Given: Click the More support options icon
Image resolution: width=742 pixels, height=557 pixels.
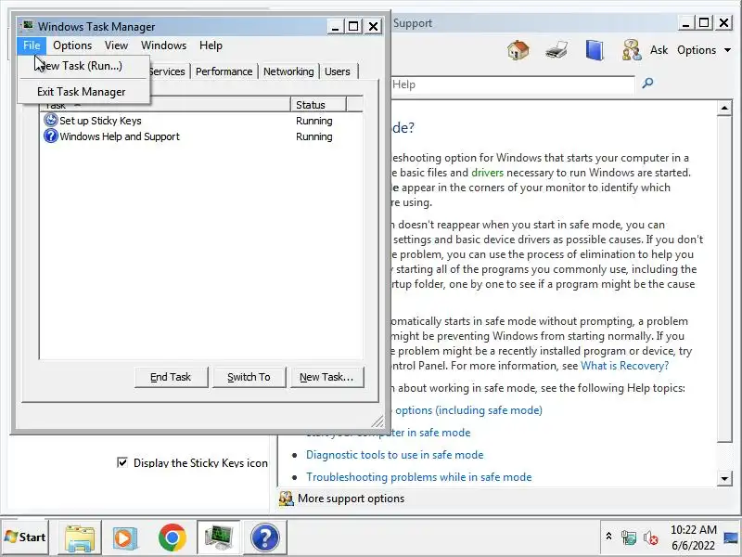Looking at the screenshot, I should point(286,499).
